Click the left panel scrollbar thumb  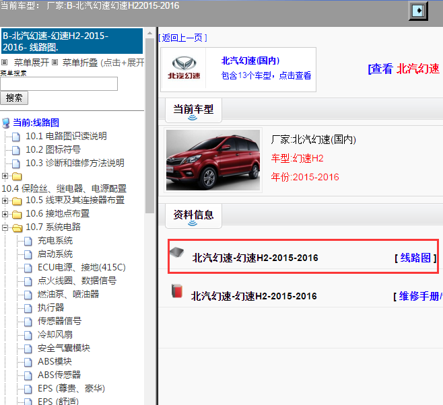149,126
